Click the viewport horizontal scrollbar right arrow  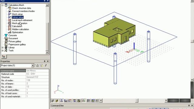(x=166, y=101)
